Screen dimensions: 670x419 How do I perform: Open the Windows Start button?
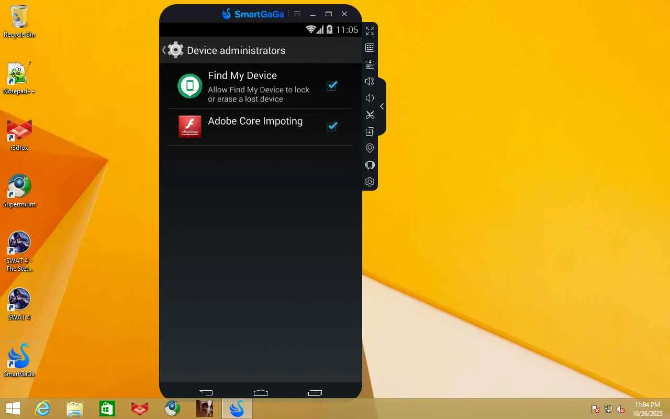pyautogui.click(x=13, y=409)
